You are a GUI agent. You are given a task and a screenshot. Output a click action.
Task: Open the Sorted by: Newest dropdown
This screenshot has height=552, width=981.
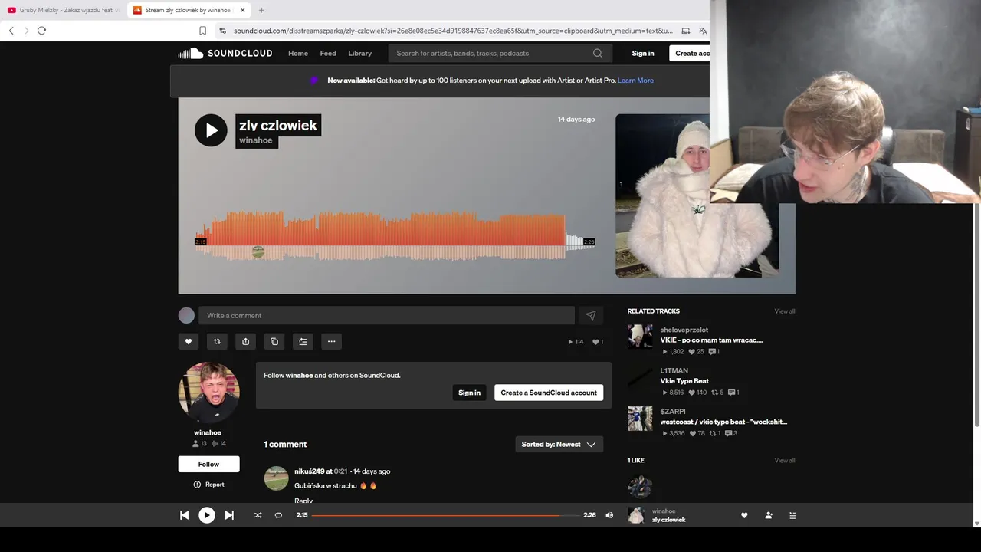tap(559, 444)
